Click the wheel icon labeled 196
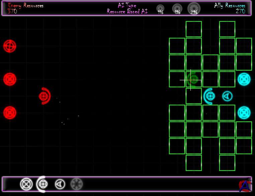Image resolution: width=255 pixels, height=196 pixels. coord(177,8)
